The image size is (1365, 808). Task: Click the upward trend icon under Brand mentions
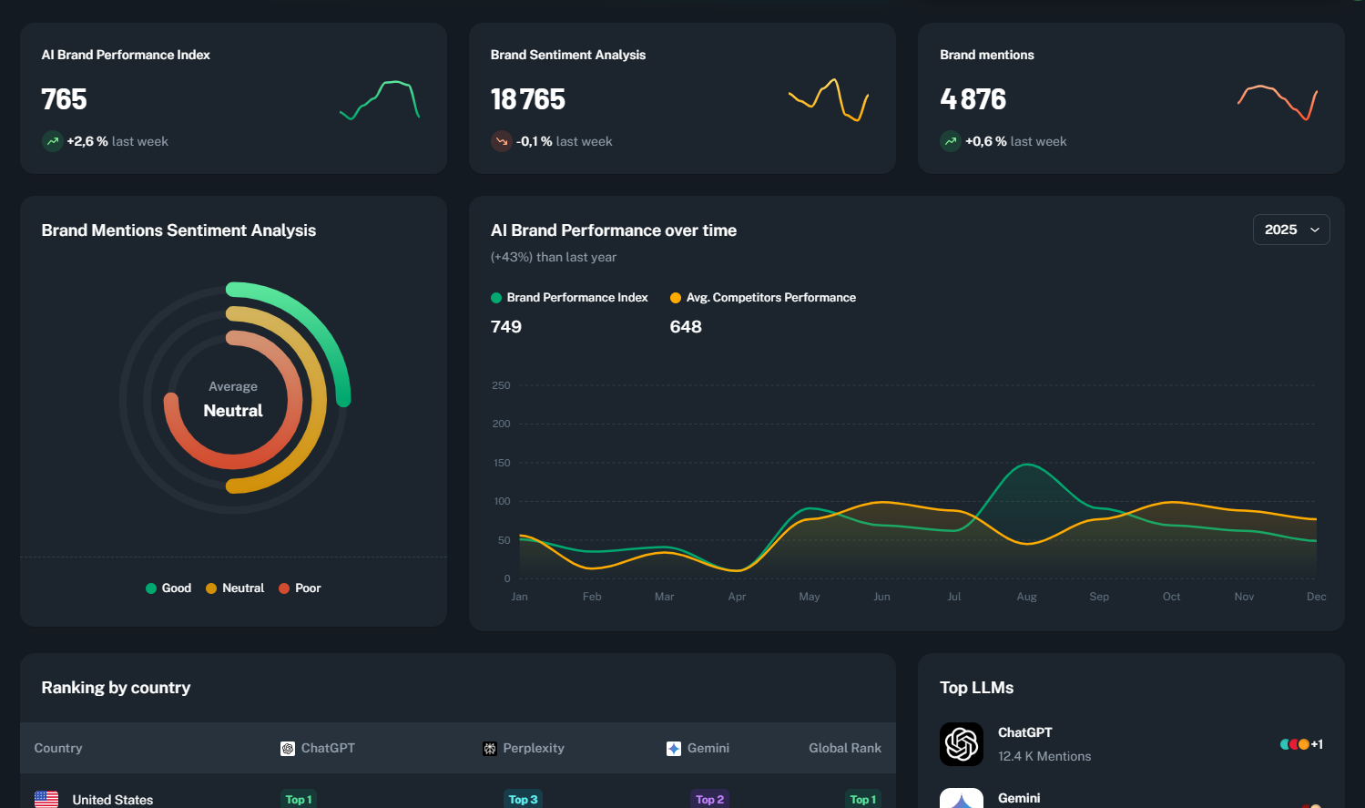point(951,141)
